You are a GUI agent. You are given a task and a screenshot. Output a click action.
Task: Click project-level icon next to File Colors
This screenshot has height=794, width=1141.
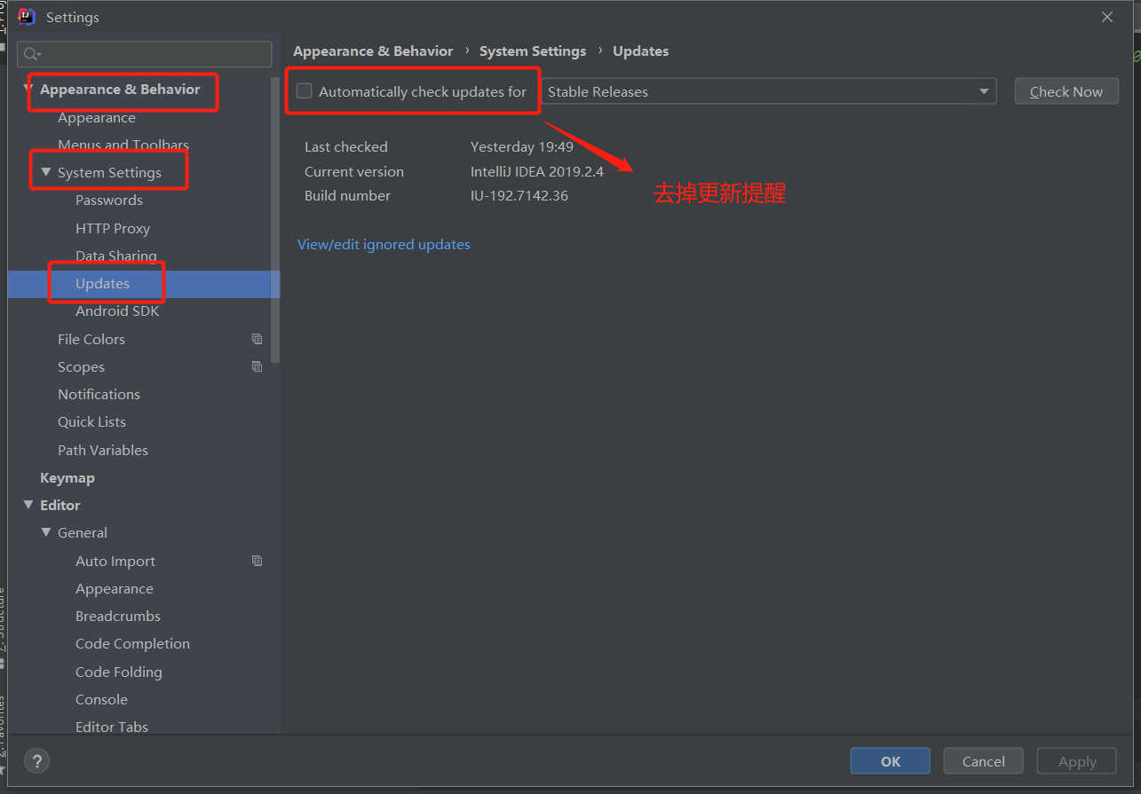coord(257,339)
